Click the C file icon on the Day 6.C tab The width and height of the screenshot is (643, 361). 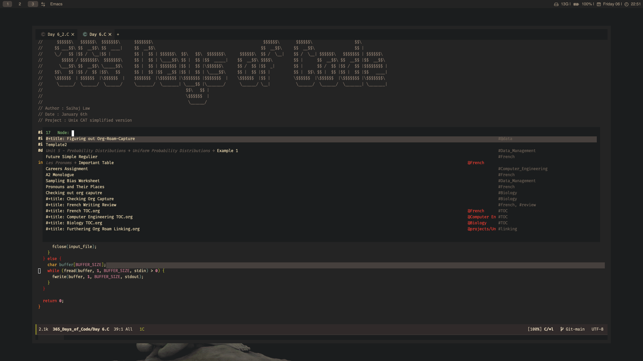85,34
